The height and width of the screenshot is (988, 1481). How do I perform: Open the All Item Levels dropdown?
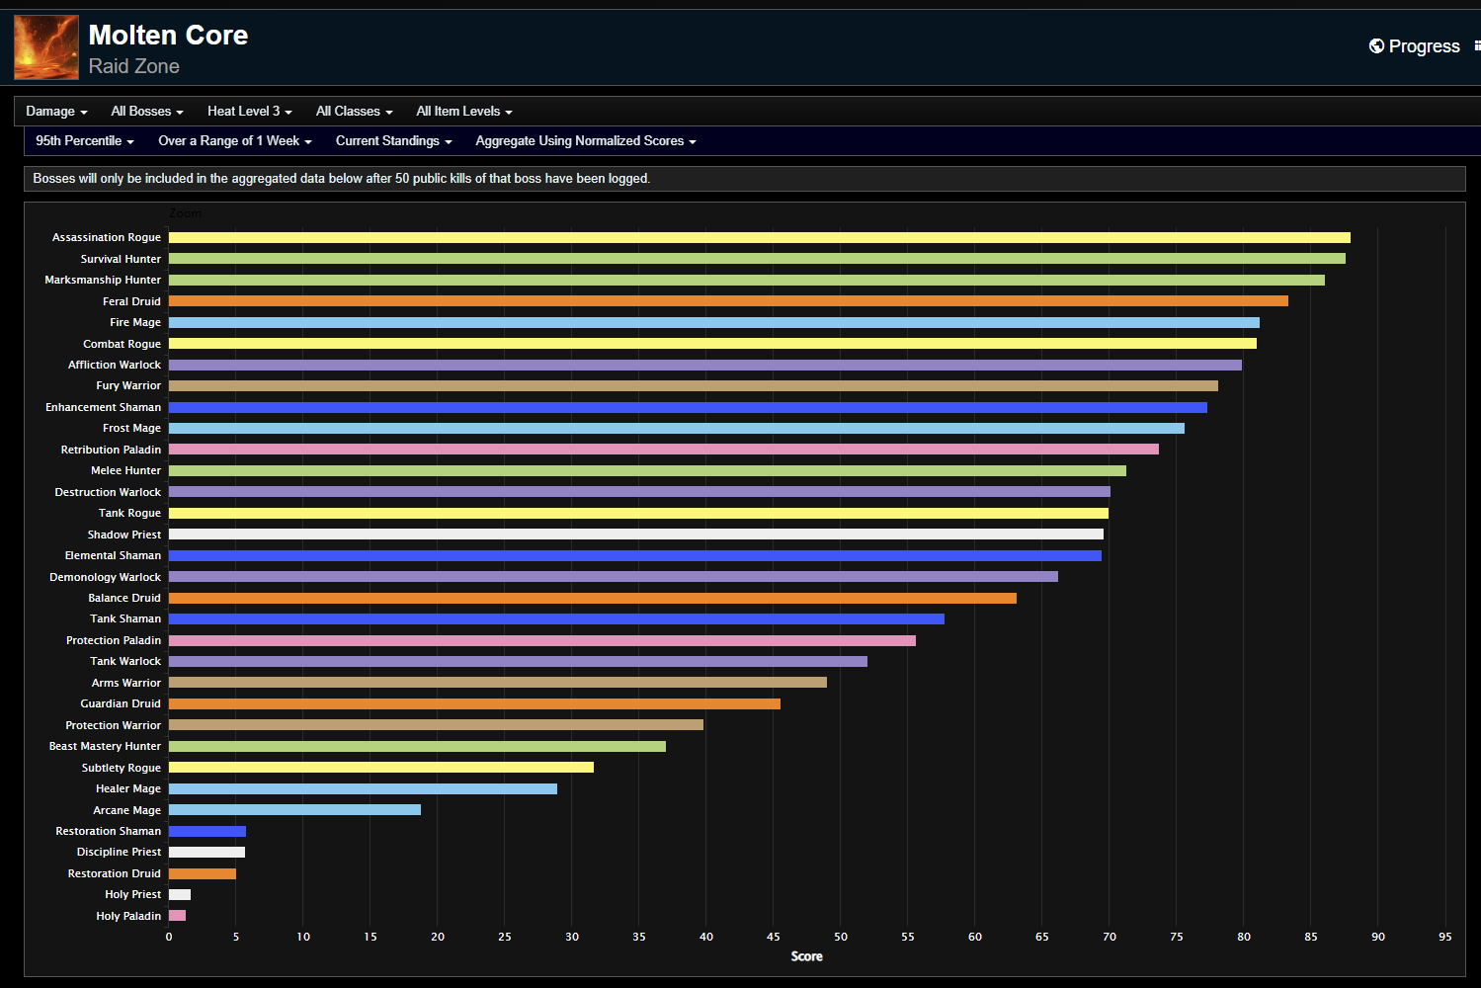463,111
